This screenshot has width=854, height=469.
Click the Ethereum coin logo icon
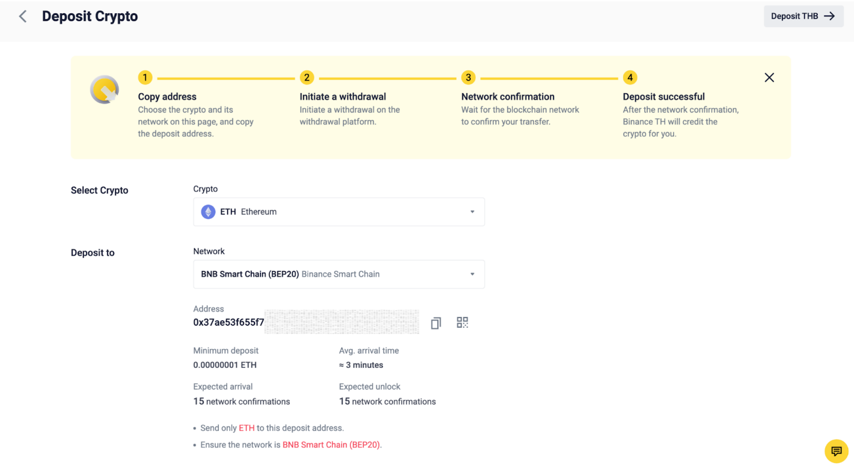point(208,212)
